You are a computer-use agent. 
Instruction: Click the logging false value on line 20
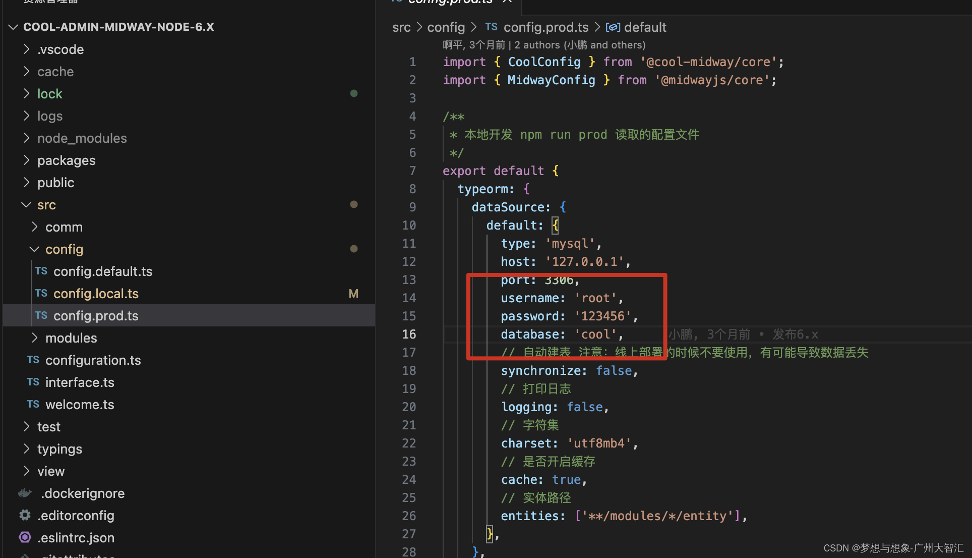coord(585,407)
